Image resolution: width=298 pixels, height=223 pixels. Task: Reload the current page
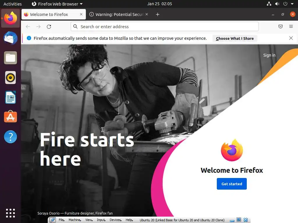pyautogui.click(x=49, y=26)
